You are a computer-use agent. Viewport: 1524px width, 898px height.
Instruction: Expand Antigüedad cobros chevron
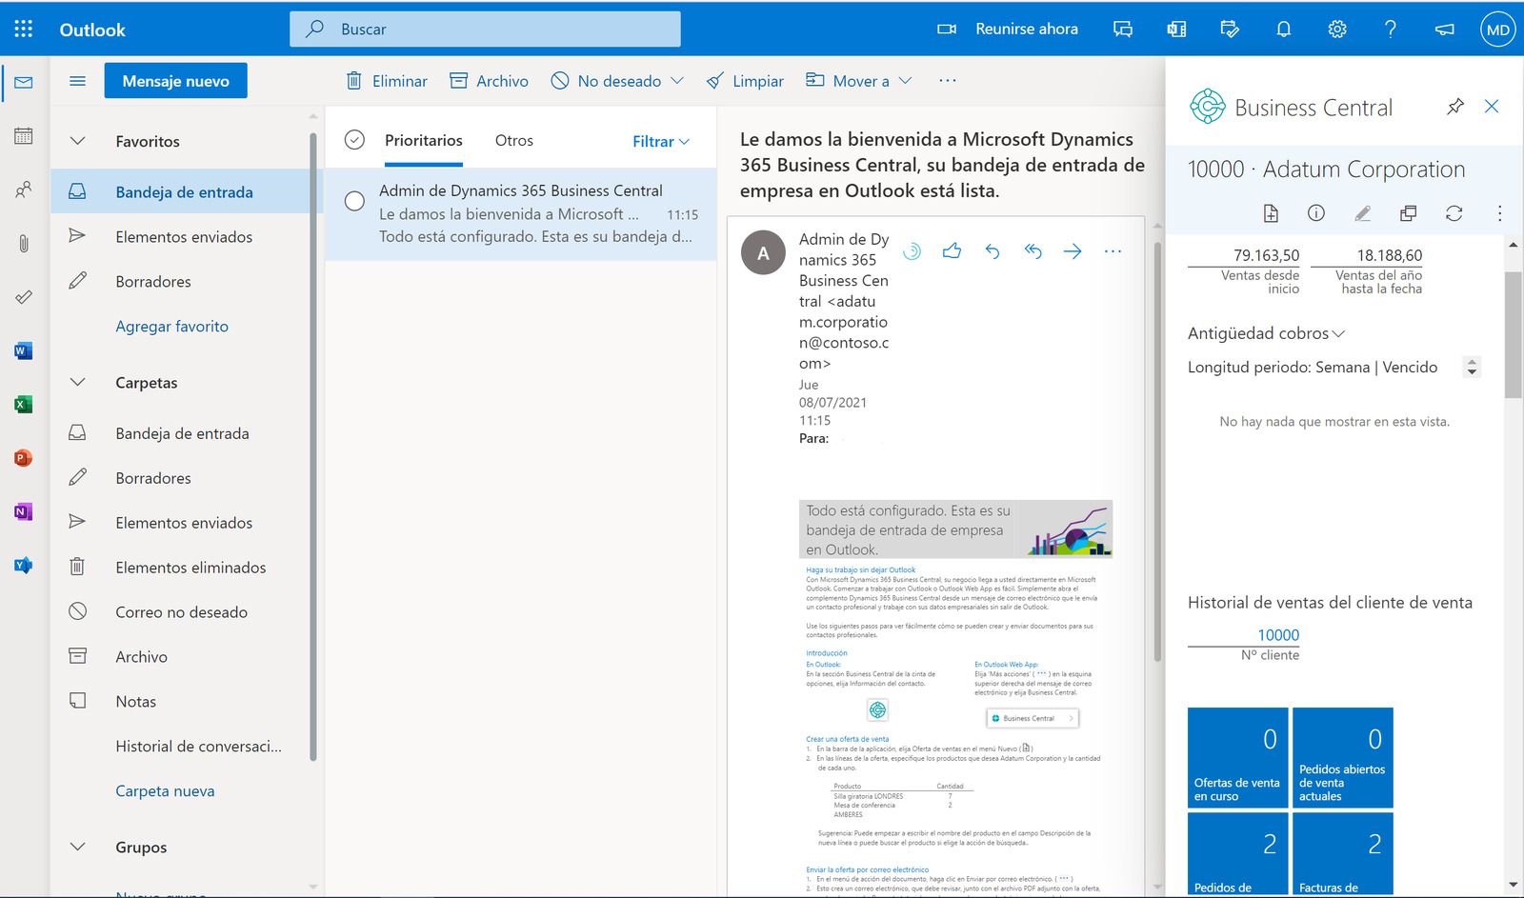click(1338, 333)
